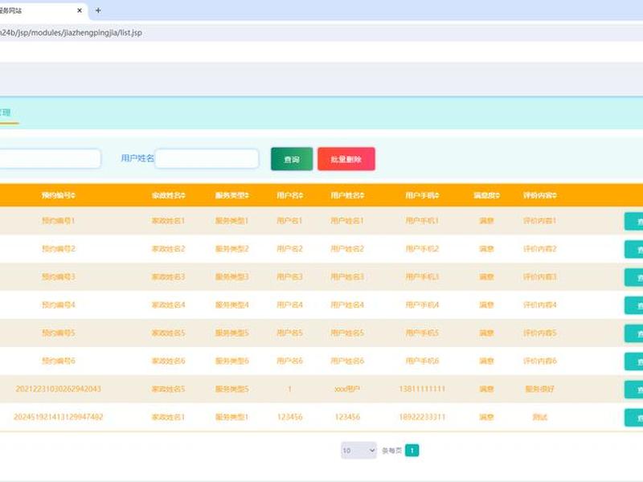The width and height of the screenshot is (643, 482).
Task: Click cell 评价内容6
Action: (539, 361)
